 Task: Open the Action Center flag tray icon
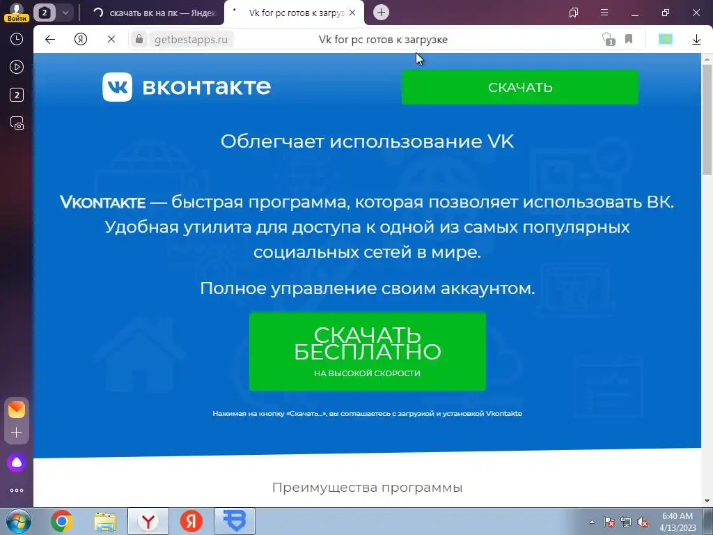[x=609, y=522]
